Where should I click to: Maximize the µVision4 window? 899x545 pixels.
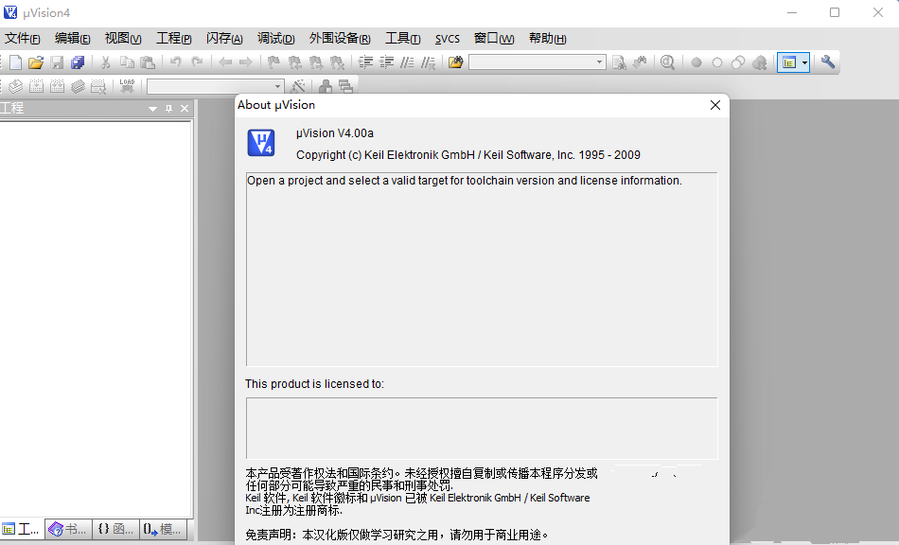pos(835,12)
